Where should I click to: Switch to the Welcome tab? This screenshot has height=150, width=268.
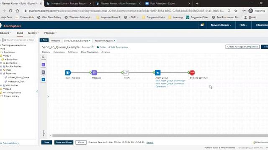click(x=56, y=41)
